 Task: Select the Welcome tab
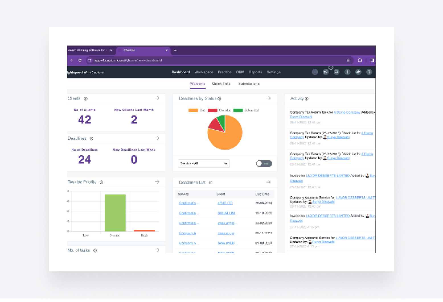click(198, 84)
